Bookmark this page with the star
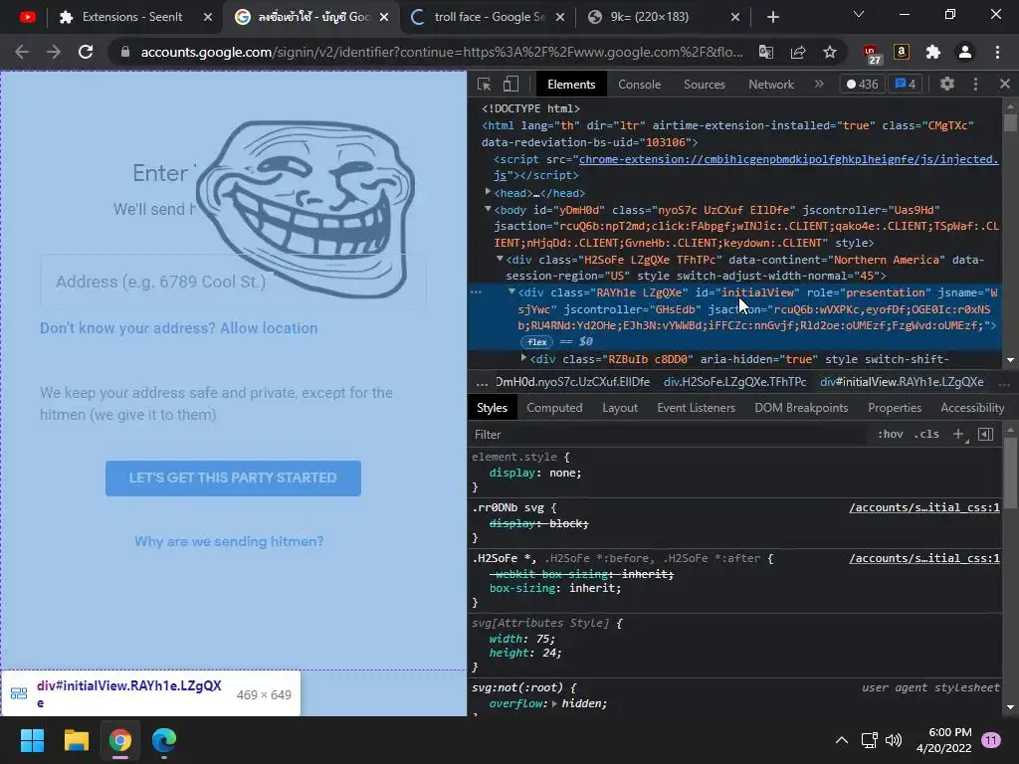The width and height of the screenshot is (1019, 764). coord(830,52)
